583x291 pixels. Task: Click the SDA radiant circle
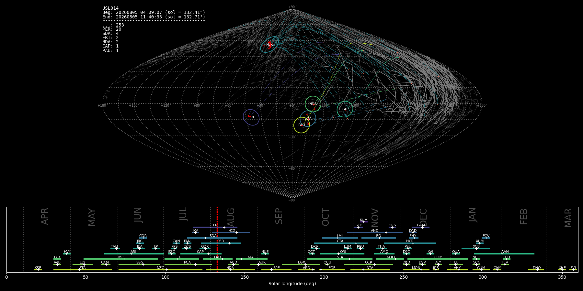tap(308, 118)
